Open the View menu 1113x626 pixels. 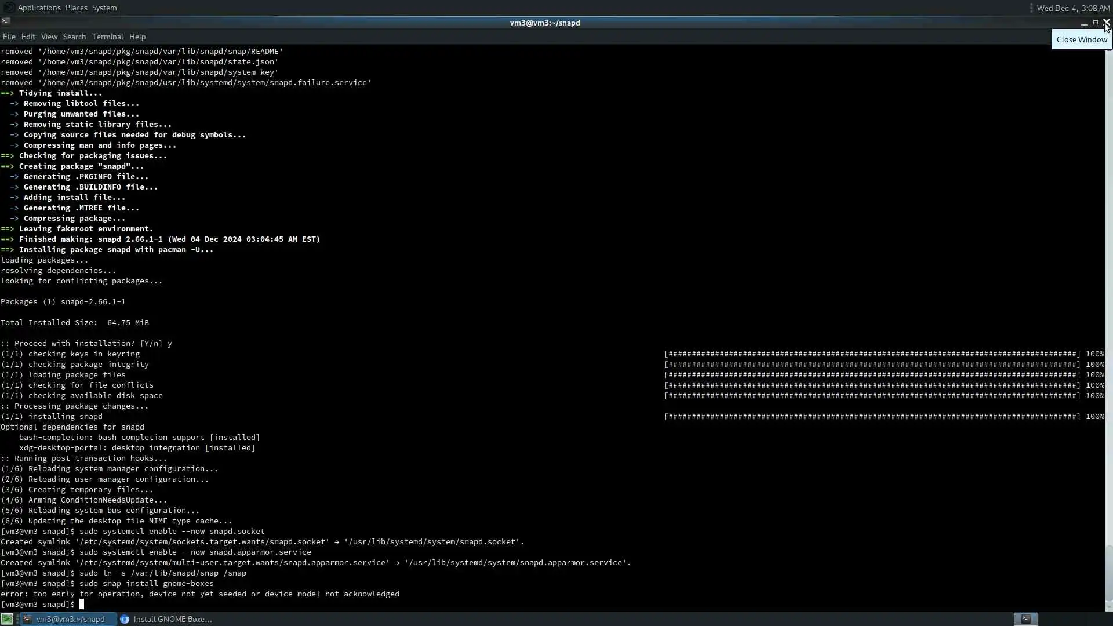coord(49,37)
